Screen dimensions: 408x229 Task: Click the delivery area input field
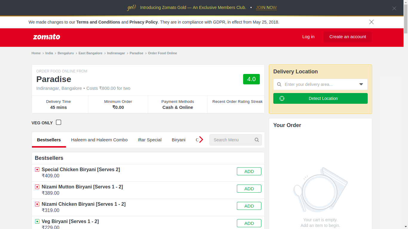pyautogui.click(x=320, y=84)
